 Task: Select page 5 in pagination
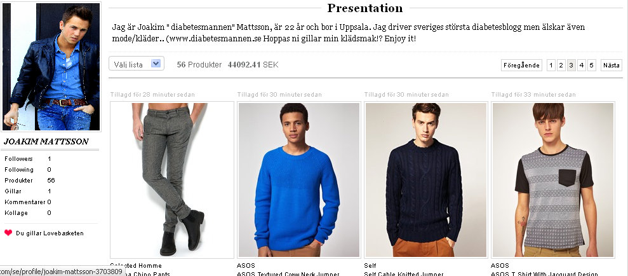point(592,65)
